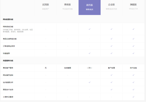The image size is (146, 102).
Task: Click the 网站首页定制 row label
Action: point(8,75)
